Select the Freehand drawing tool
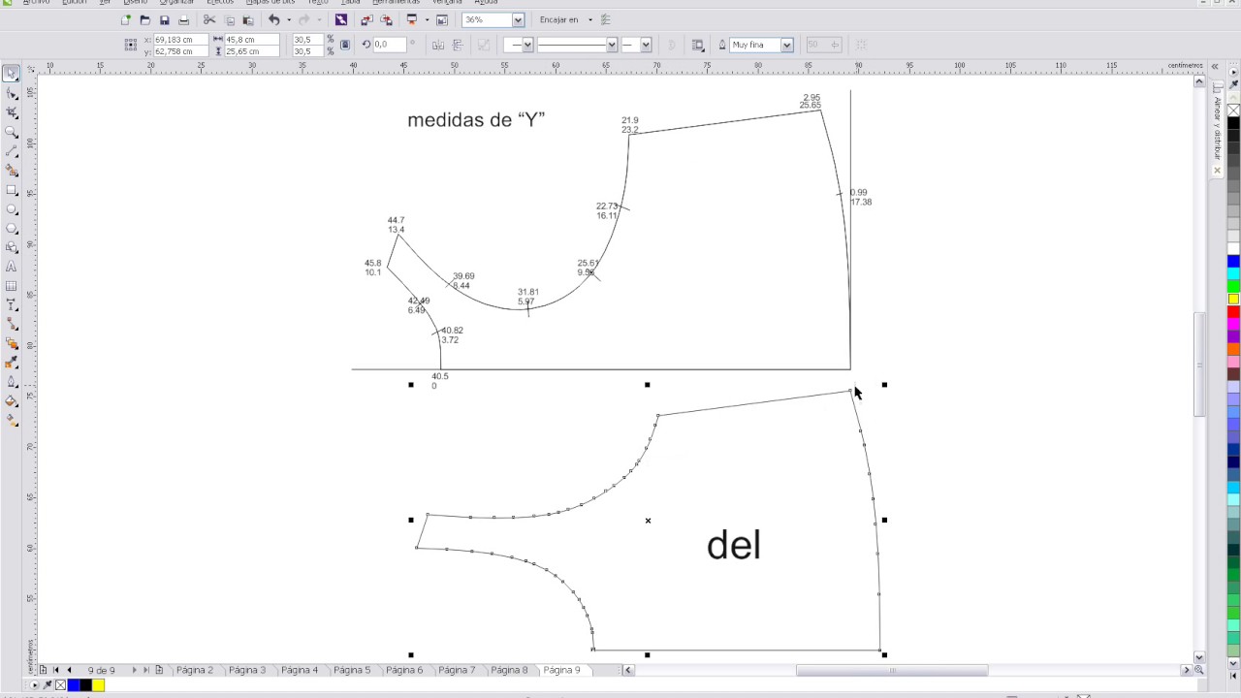Viewport: 1241px width, 698px height. coord(12,151)
